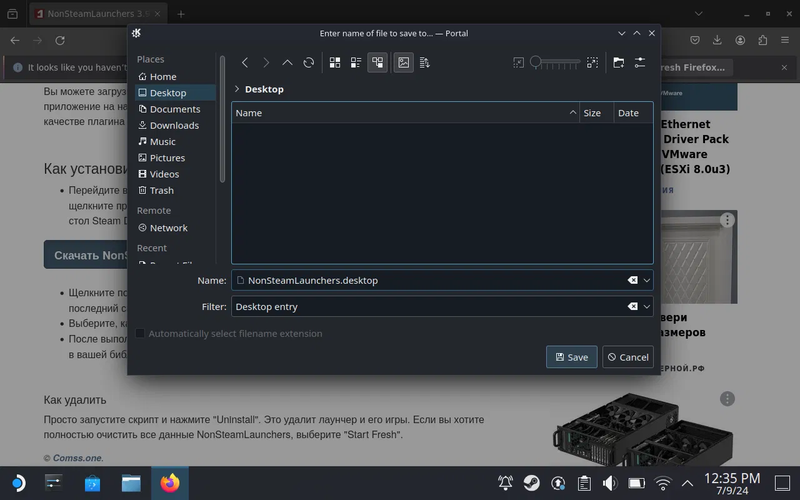Click the zoom-out icon beside the slider
Image resolution: width=800 pixels, height=500 pixels.
(x=518, y=62)
